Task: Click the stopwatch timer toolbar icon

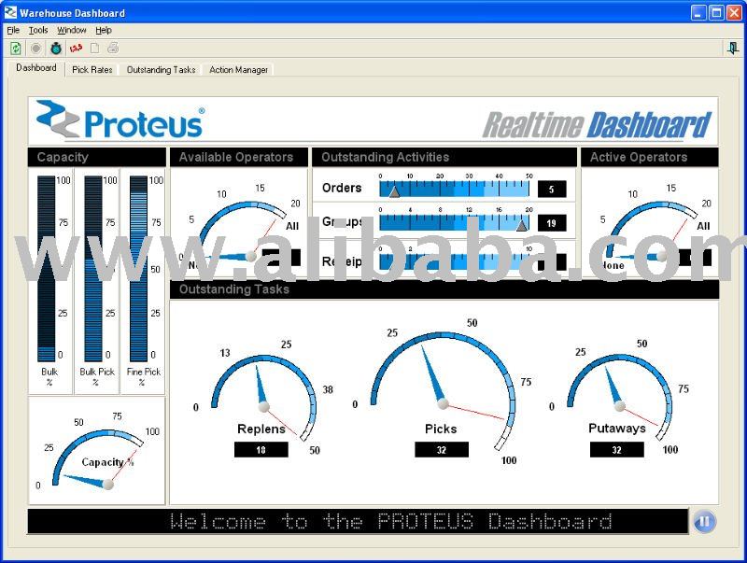Action: tap(56, 49)
